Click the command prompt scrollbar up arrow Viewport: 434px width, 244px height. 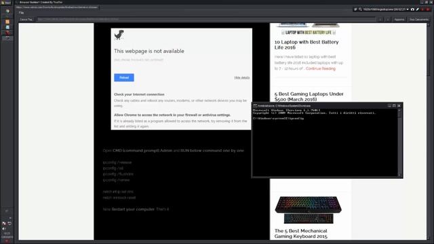399,110
